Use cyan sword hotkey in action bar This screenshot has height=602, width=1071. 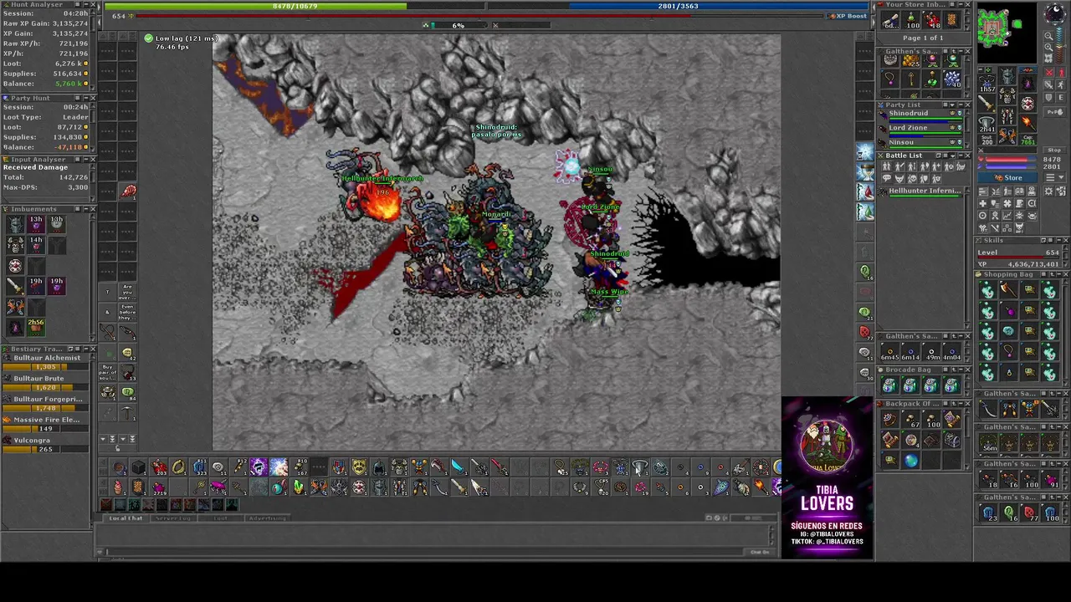(459, 467)
